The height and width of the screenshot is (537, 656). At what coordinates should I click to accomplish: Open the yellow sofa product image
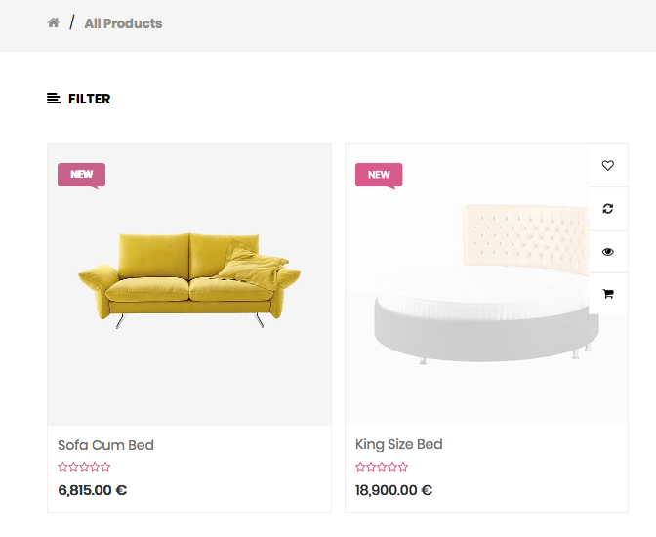pos(189,278)
